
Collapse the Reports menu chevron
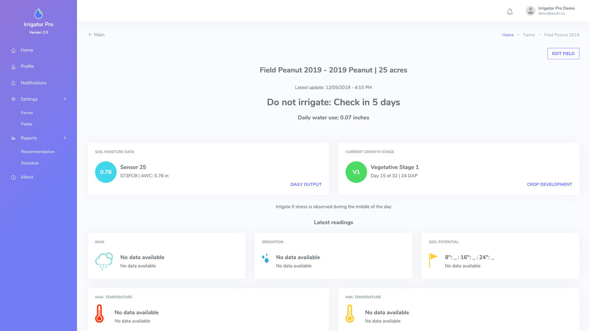[x=65, y=138]
